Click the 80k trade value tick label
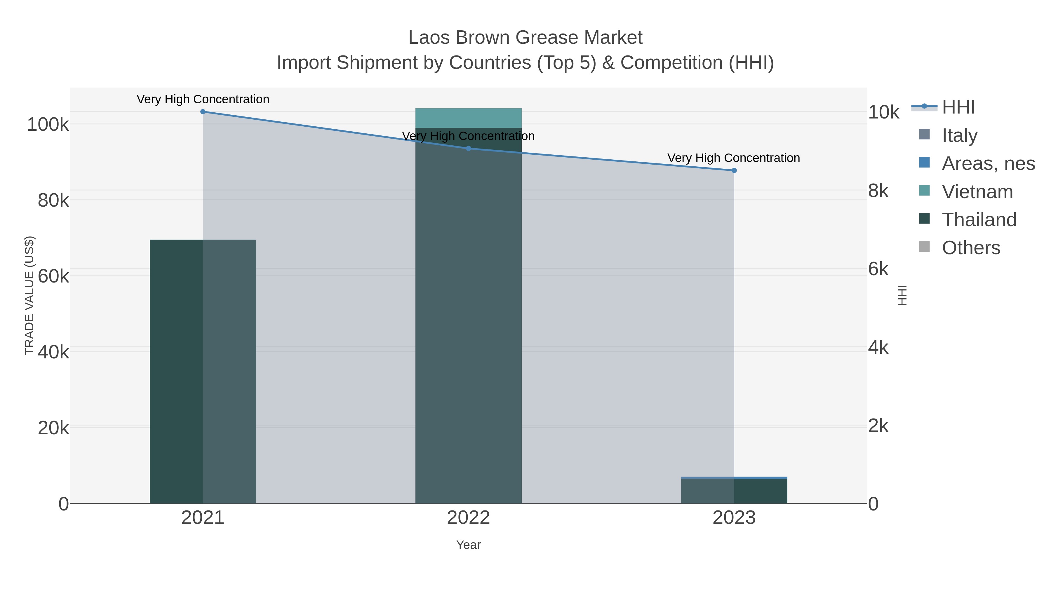This screenshot has width=1051, height=591. point(53,200)
